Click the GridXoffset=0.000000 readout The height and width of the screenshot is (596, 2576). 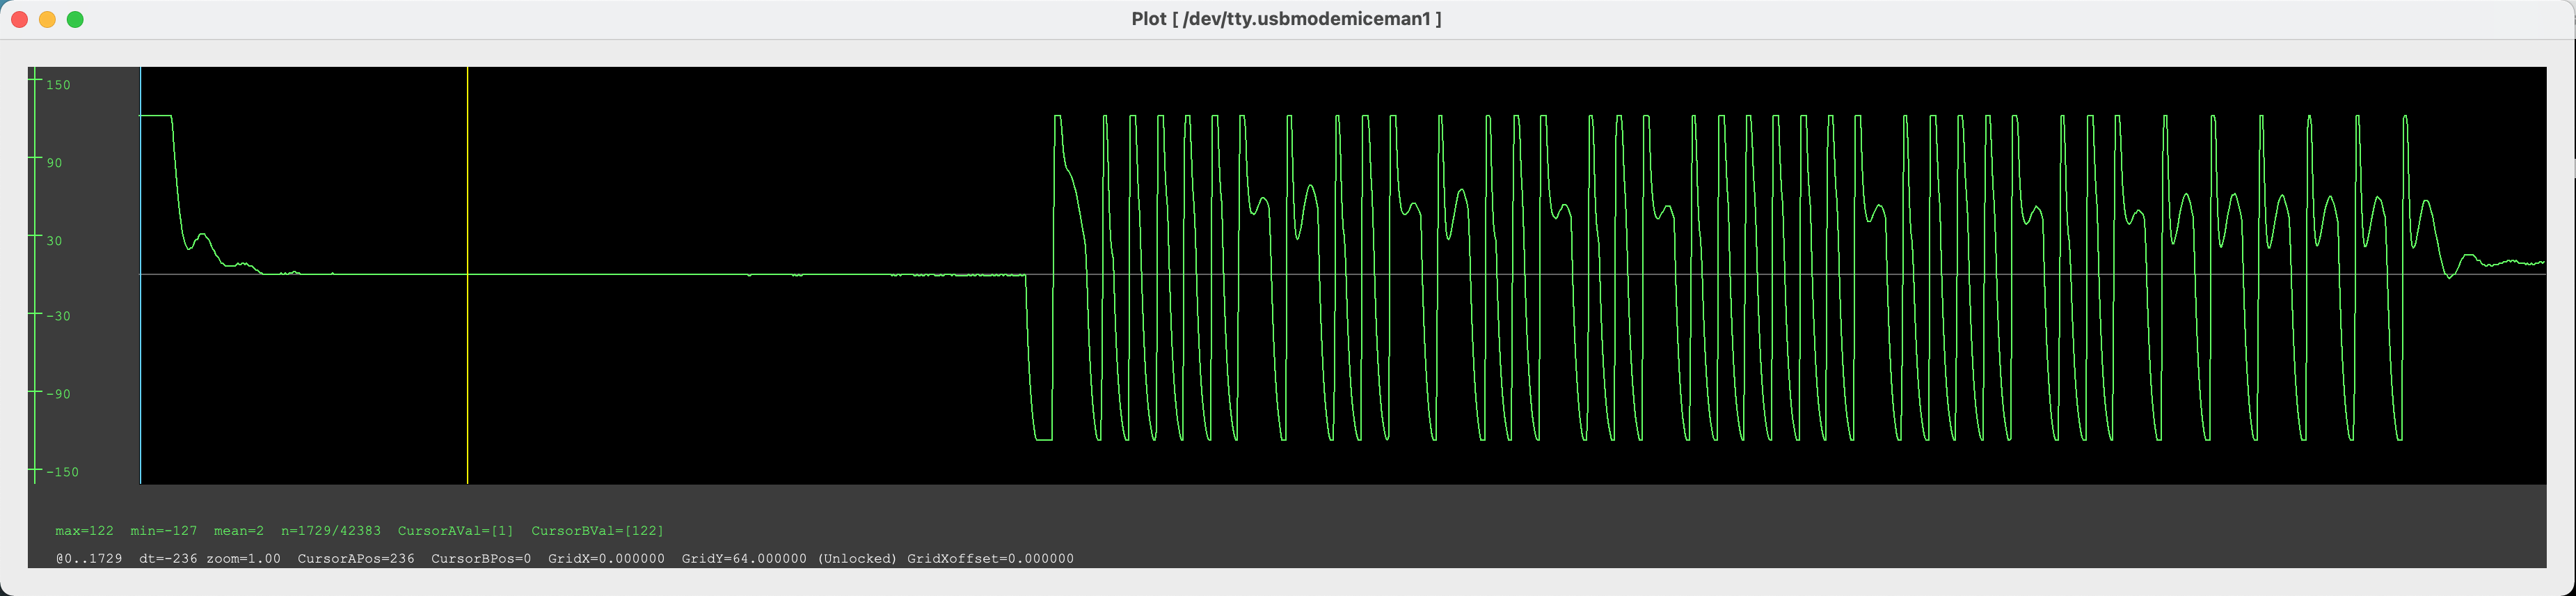(990, 559)
